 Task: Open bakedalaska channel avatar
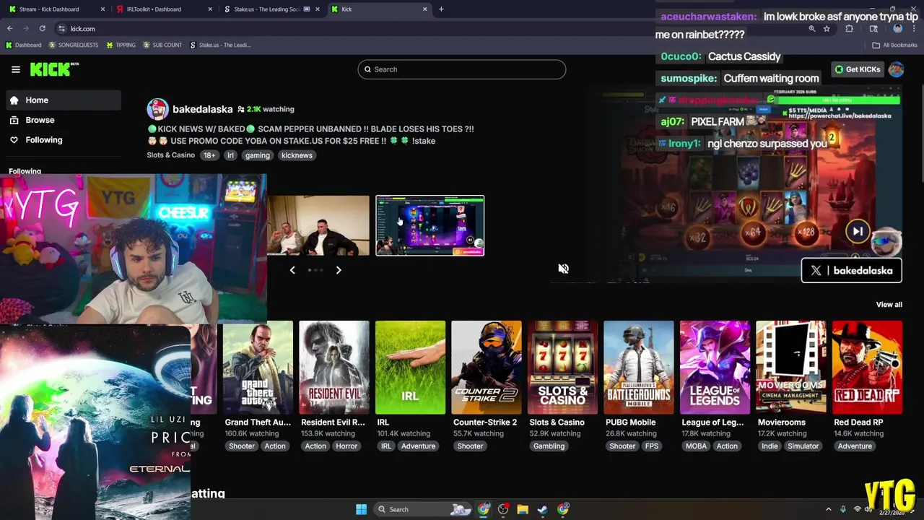(x=157, y=109)
